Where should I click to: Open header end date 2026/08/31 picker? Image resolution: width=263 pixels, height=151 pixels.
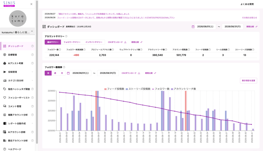[233, 27]
